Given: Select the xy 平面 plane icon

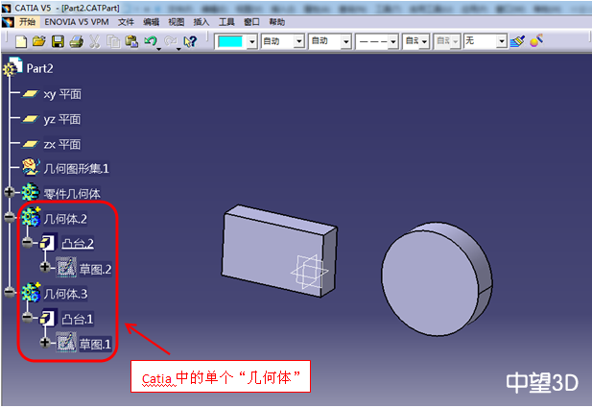Looking at the screenshot, I should 31,94.
